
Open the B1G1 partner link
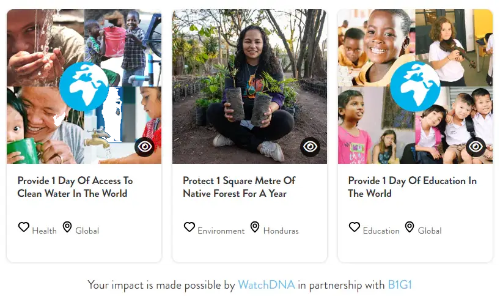403,284
